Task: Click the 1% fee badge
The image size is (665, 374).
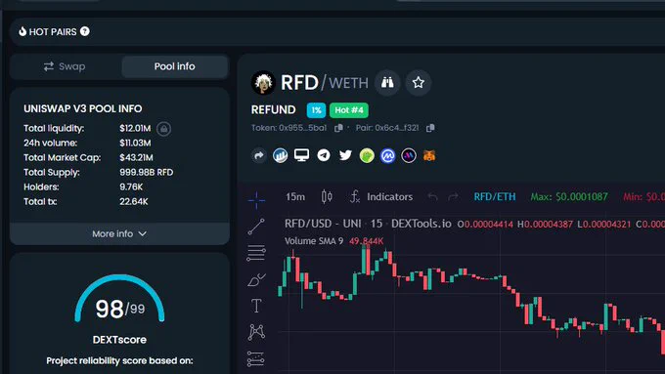Action: point(317,110)
